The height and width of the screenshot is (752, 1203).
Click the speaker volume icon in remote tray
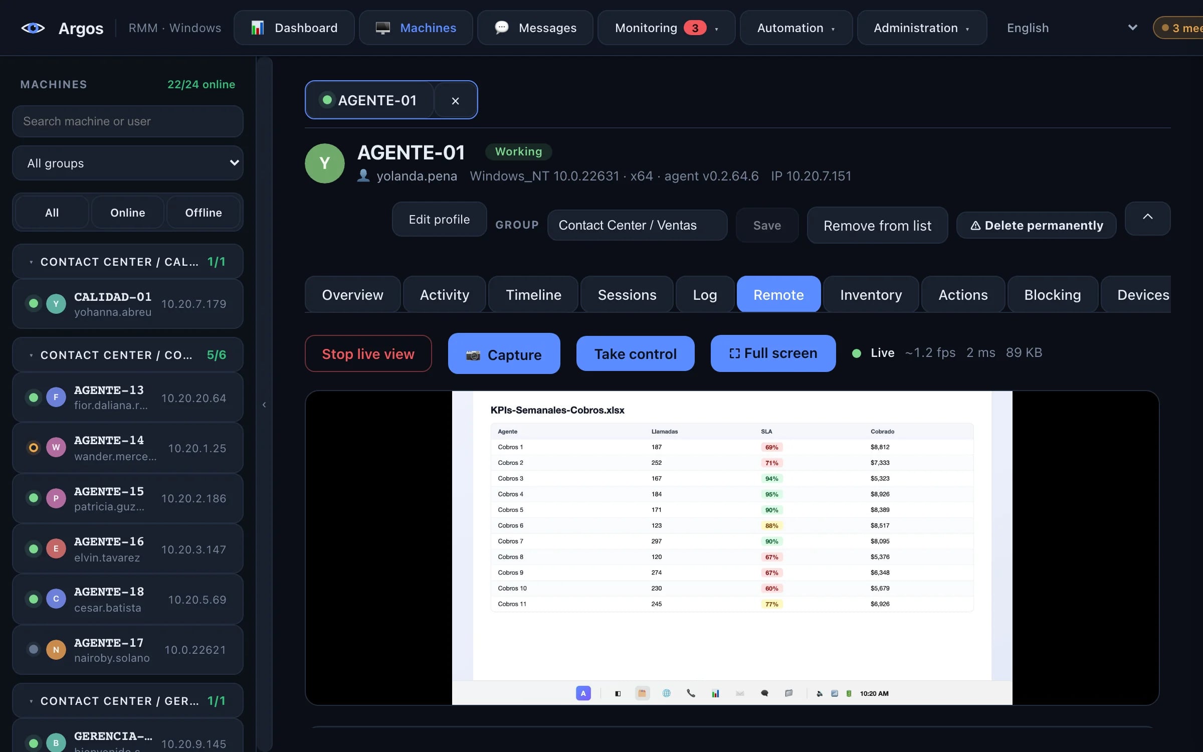pos(820,693)
